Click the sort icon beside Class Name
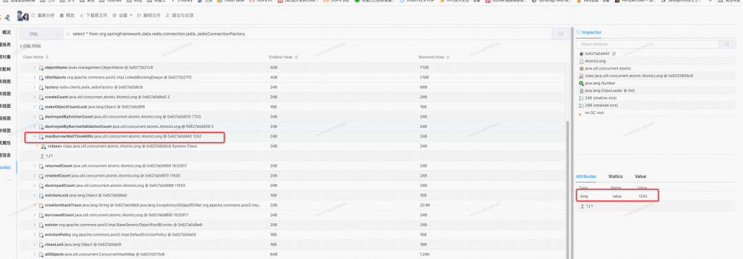 [x=47, y=57]
